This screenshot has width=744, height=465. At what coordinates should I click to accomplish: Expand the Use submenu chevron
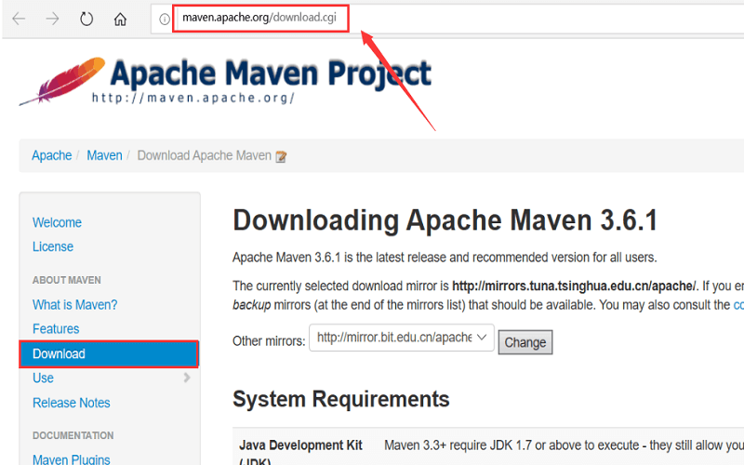click(x=187, y=378)
